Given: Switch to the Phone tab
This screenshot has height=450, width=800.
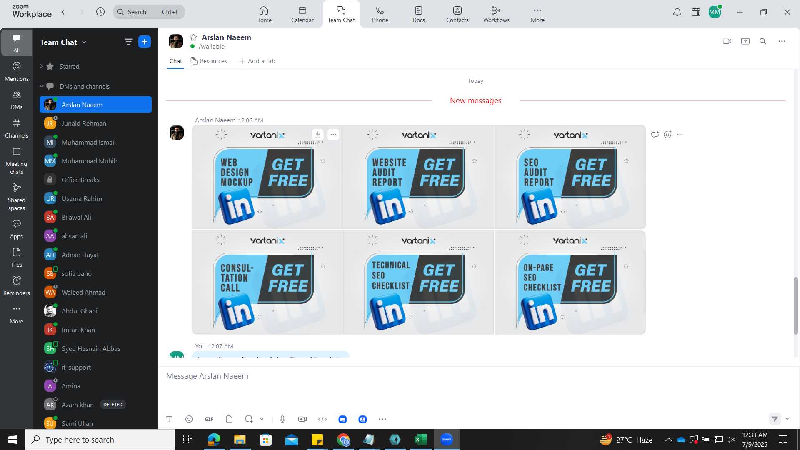Looking at the screenshot, I should coord(380,14).
